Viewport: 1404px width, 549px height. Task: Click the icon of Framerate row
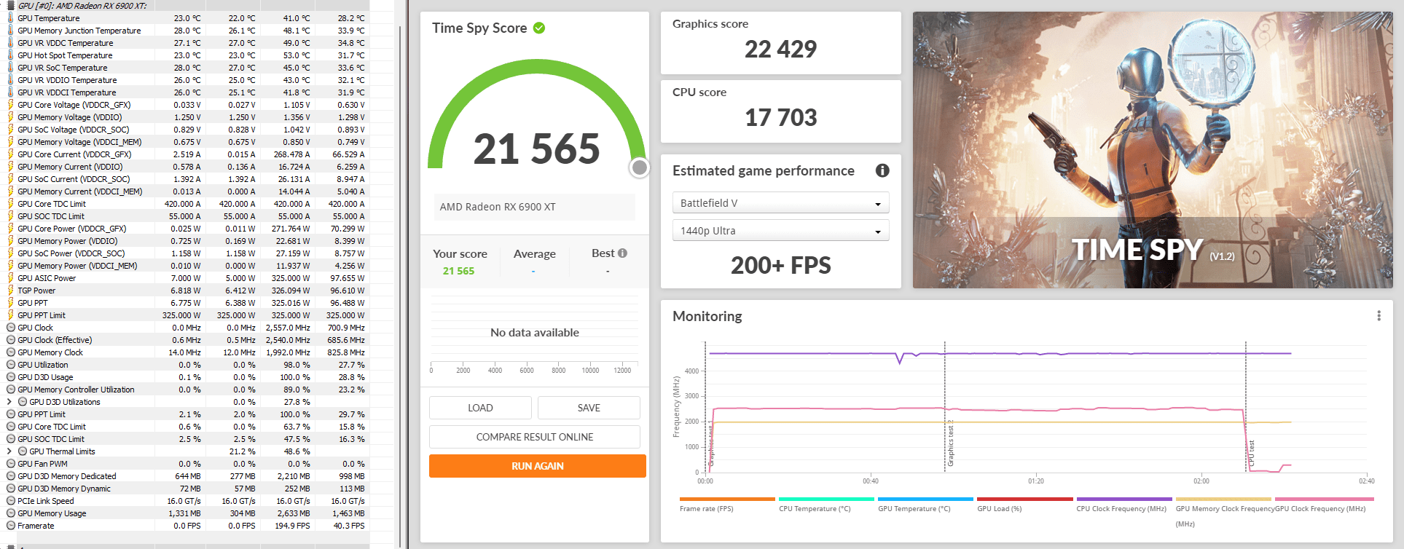point(10,526)
